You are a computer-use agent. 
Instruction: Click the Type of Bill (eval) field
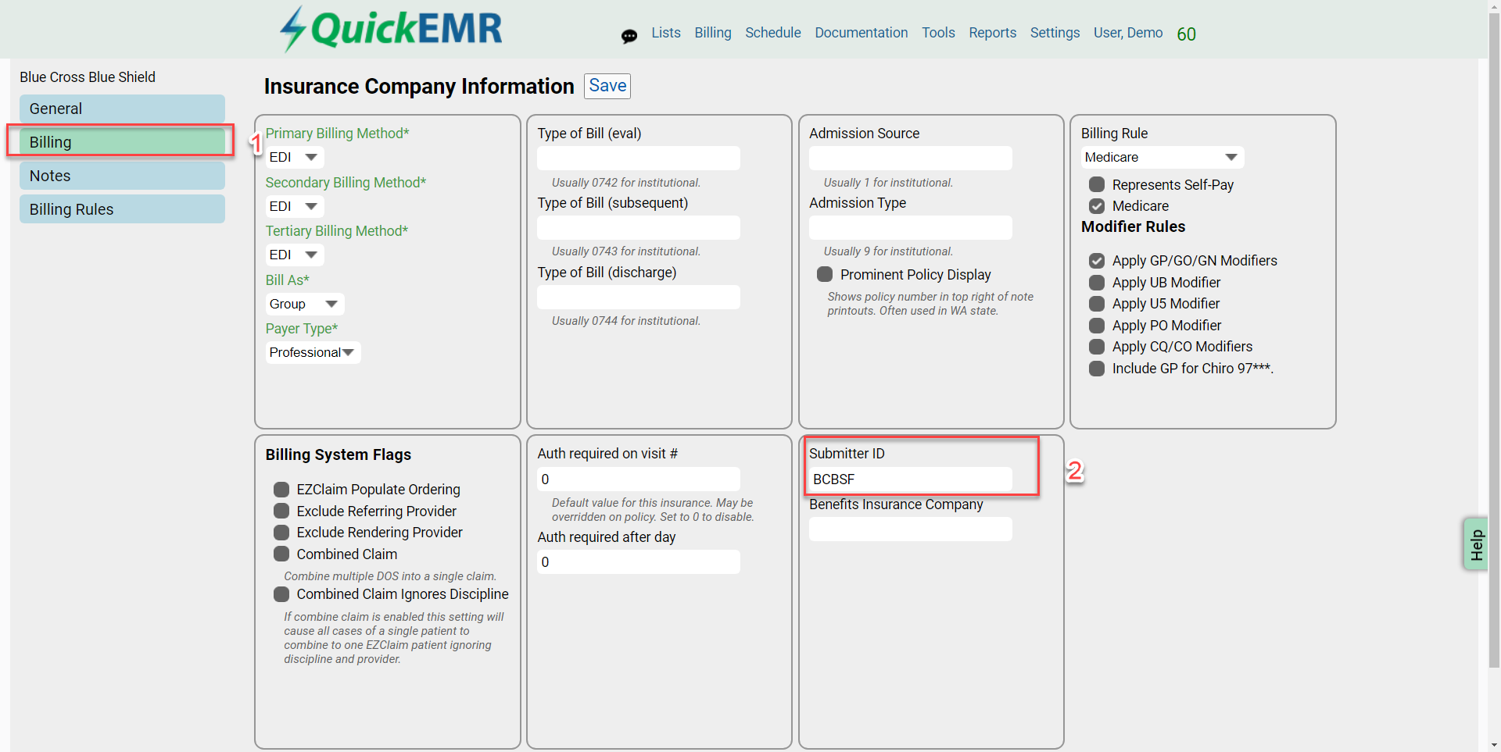[639, 158]
